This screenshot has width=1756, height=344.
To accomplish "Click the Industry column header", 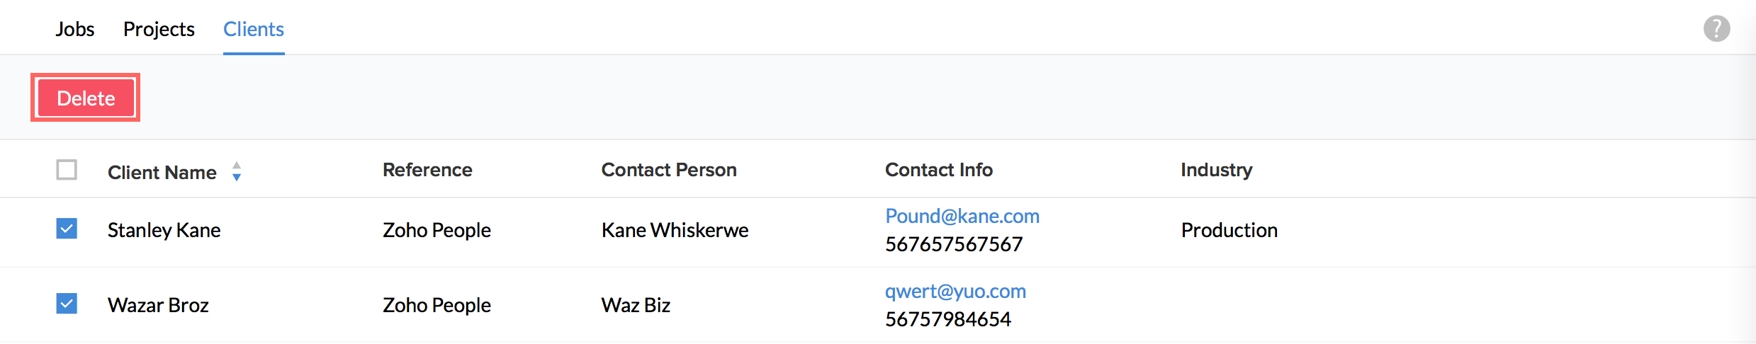I will [1216, 170].
